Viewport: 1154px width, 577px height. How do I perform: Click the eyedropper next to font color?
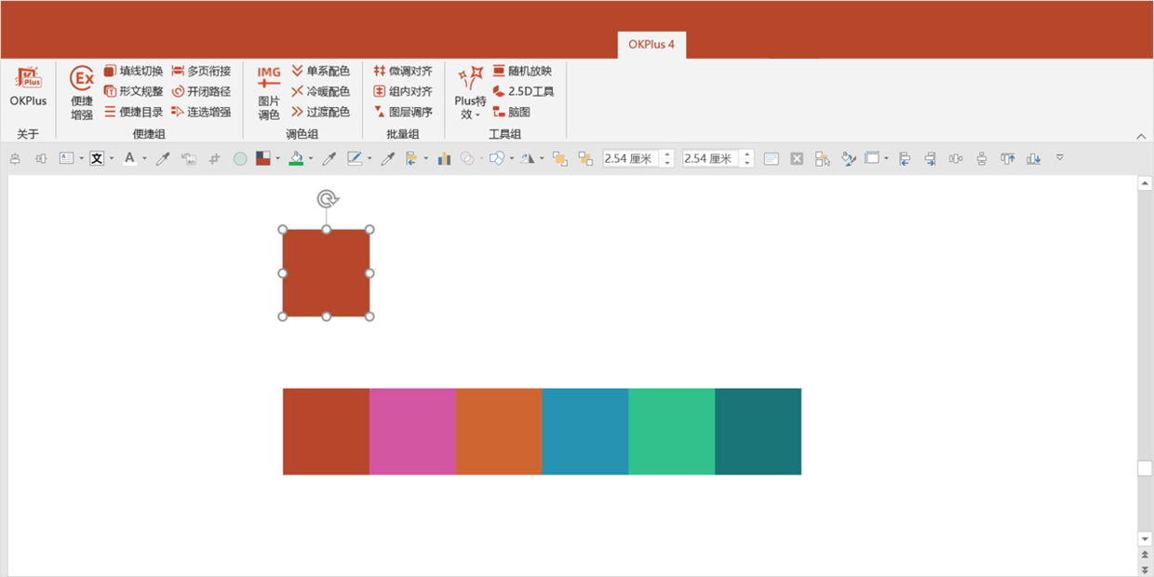coord(163,158)
